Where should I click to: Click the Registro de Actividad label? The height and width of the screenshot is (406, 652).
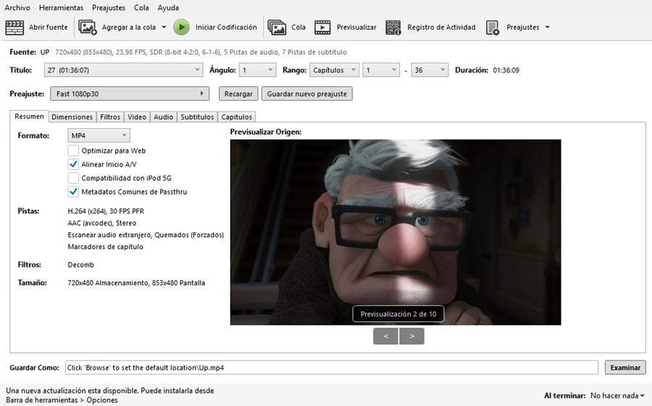pos(441,28)
